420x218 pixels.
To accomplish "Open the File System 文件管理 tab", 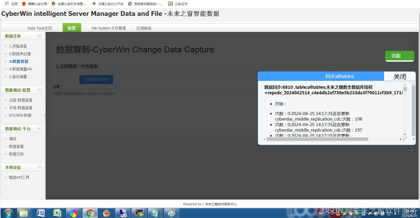I will (x=109, y=28).
